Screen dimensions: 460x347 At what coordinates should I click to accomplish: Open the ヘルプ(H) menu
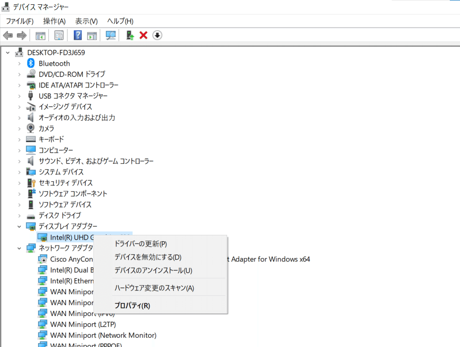click(x=120, y=21)
